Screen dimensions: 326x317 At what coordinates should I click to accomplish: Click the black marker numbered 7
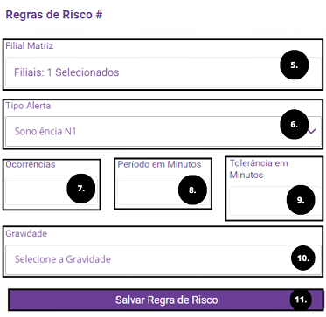click(x=81, y=189)
